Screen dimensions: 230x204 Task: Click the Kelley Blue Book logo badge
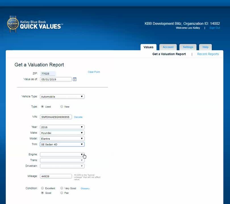(x=13, y=24)
